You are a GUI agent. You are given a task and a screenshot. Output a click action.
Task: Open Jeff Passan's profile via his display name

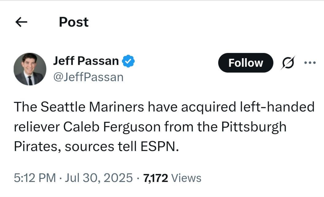pos(86,60)
